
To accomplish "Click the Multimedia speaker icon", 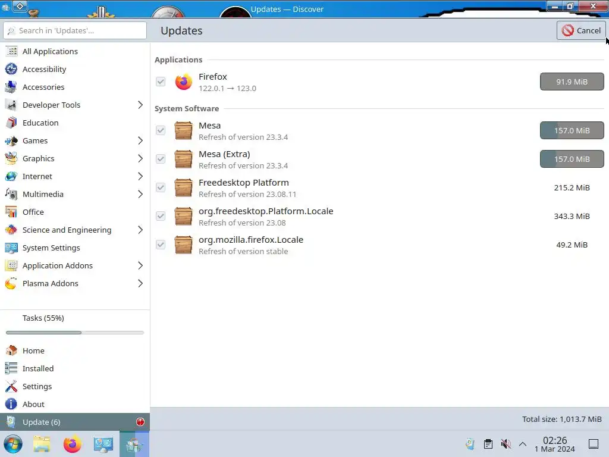I will click(11, 195).
